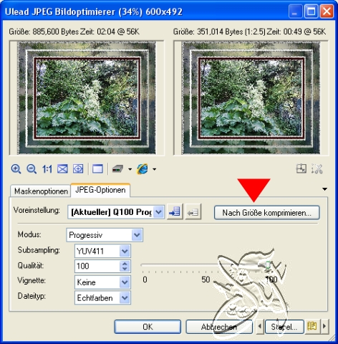Open the Subsampling YUV411 dropdown
This screenshot has height=344, width=338.
(x=125, y=251)
